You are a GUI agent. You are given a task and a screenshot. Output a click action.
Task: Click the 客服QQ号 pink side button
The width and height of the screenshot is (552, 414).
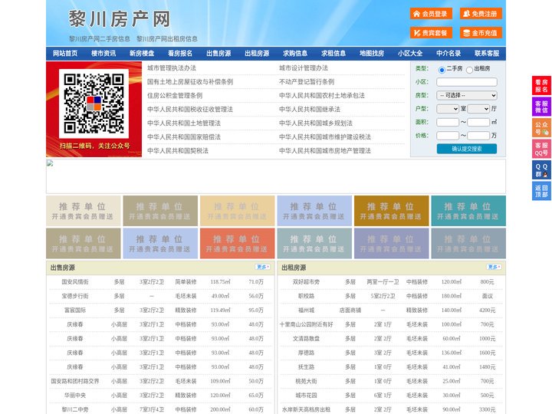(541, 149)
